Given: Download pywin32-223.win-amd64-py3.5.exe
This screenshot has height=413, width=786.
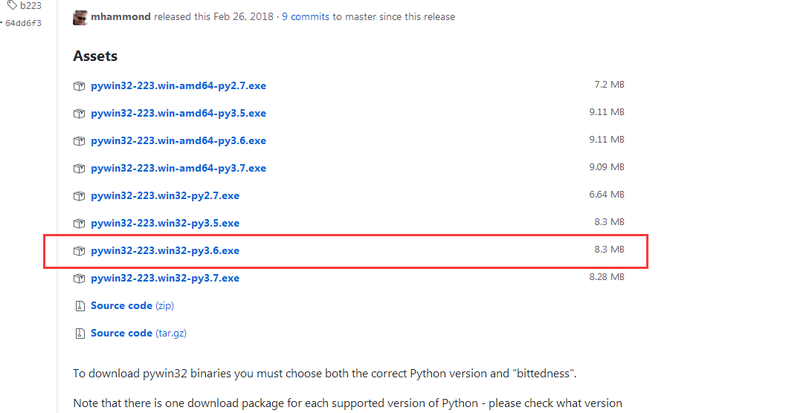Looking at the screenshot, I should [x=178, y=114].
